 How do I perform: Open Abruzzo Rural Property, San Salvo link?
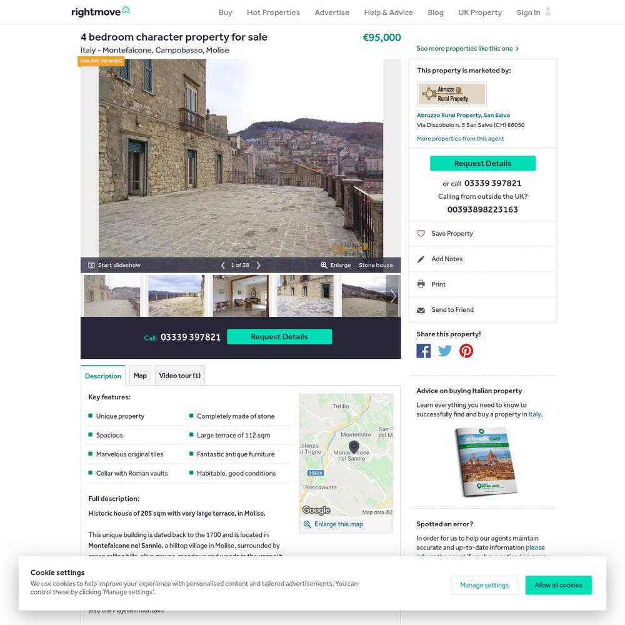tap(463, 115)
